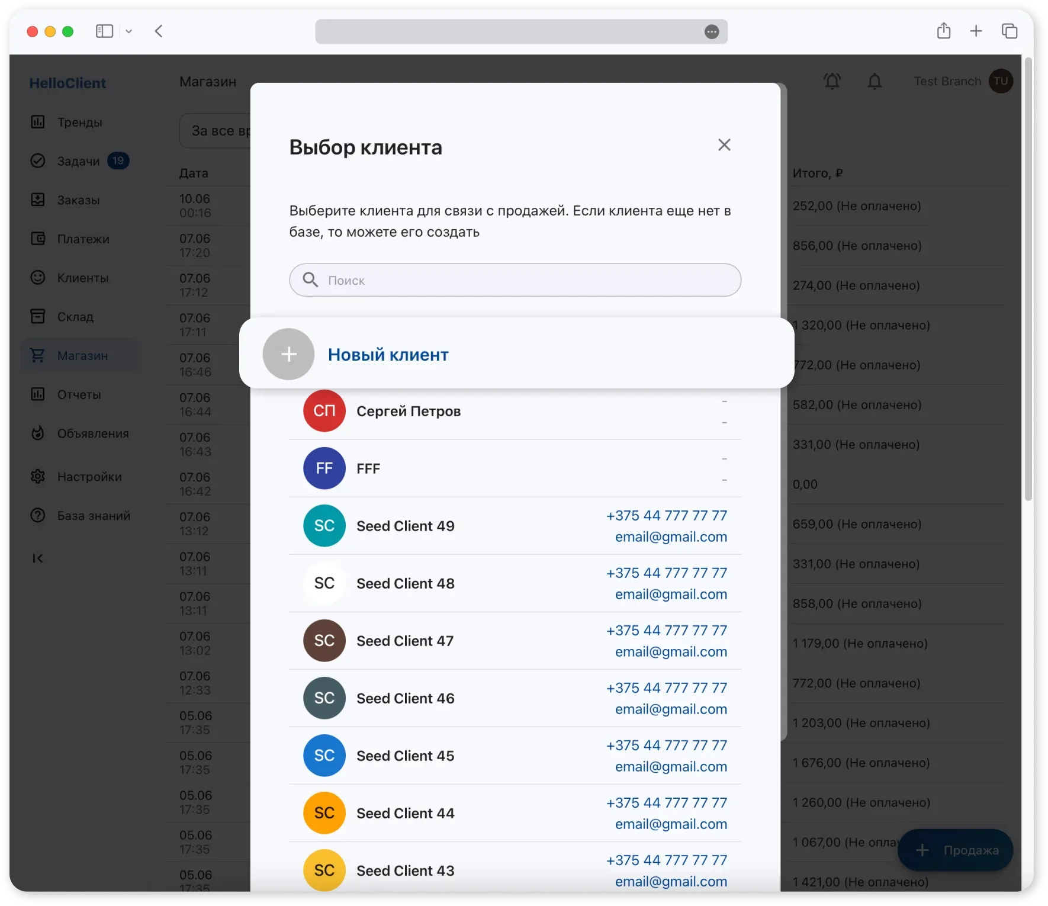Image resolution: width=1048 pixels, height=906 pixels.
Task: Click the plus icon for new client
Action: 288,354
